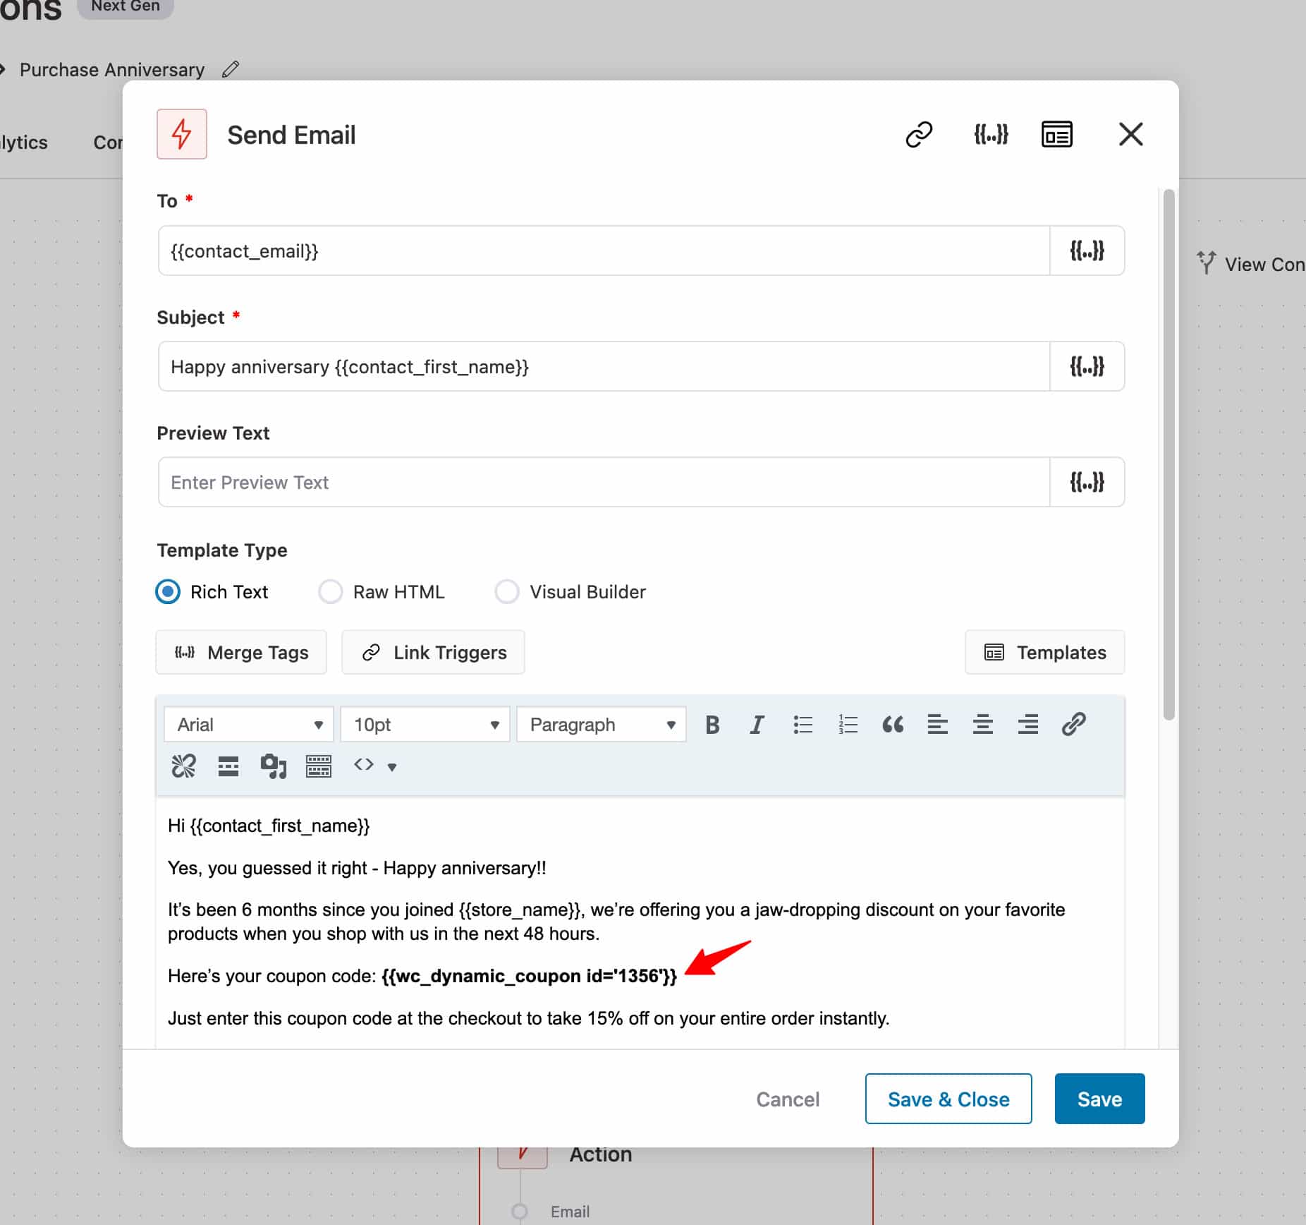Open the 10pt font size dropdown
The image size is (1306, 1225).
pyautogui.click(x=425, y=724)
